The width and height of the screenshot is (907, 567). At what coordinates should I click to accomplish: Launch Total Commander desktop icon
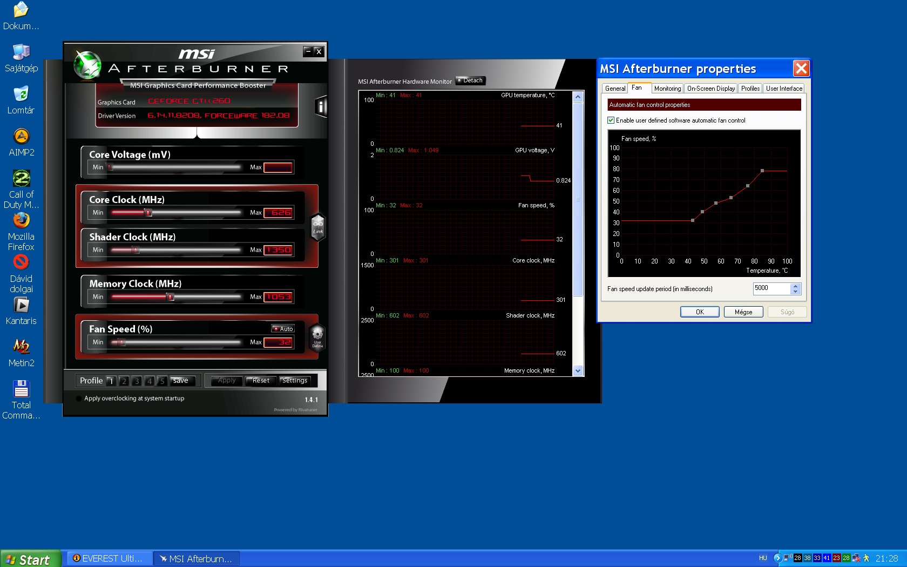[x=21, y=400]
